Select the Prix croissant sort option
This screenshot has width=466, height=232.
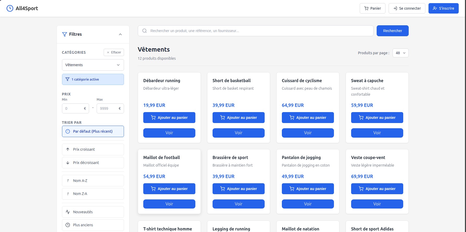[93, 149]
